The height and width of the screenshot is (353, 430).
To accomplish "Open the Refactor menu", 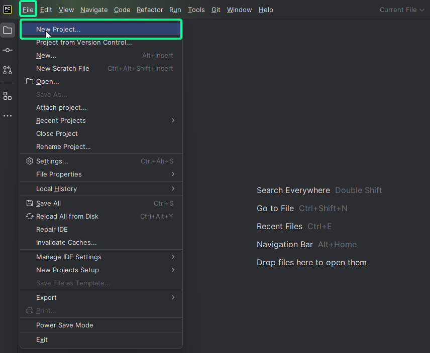I will (x=149, y=10).
